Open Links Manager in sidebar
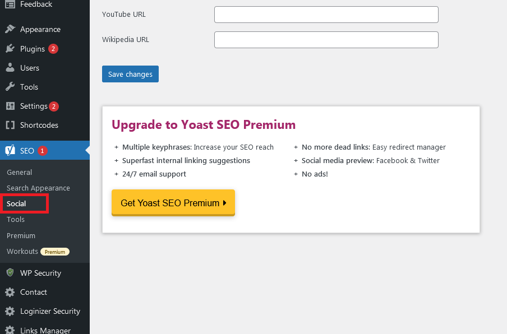This screenshot has height=334, width=507. (x=45, y=330)
